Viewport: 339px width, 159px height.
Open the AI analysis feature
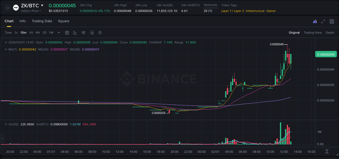(315, 21)
